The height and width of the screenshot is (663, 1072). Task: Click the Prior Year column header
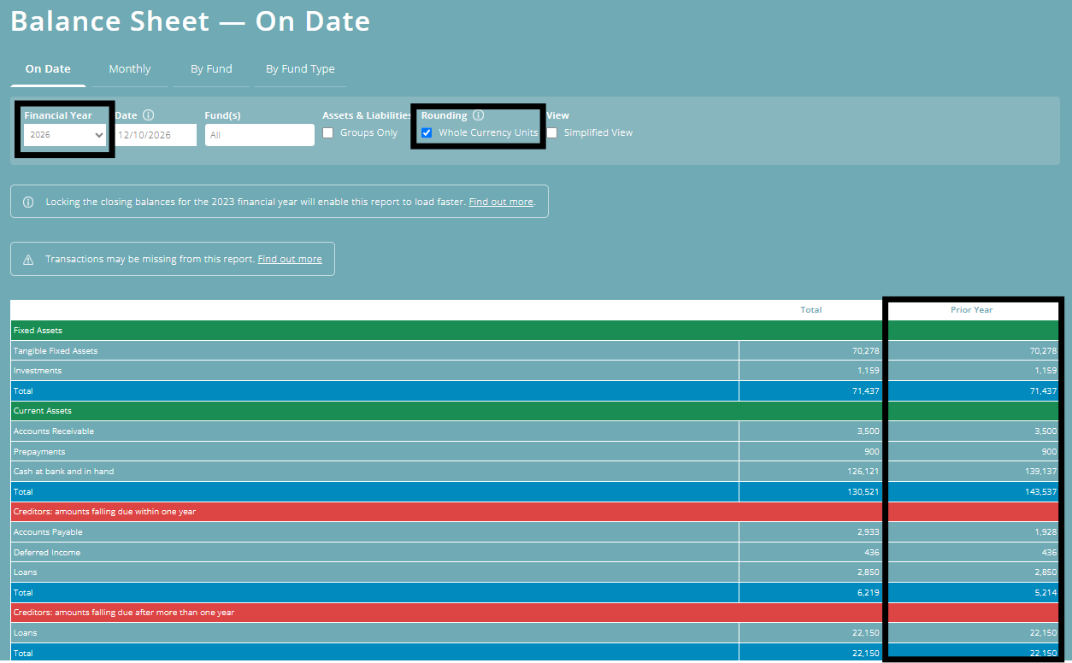click(971, 310)
